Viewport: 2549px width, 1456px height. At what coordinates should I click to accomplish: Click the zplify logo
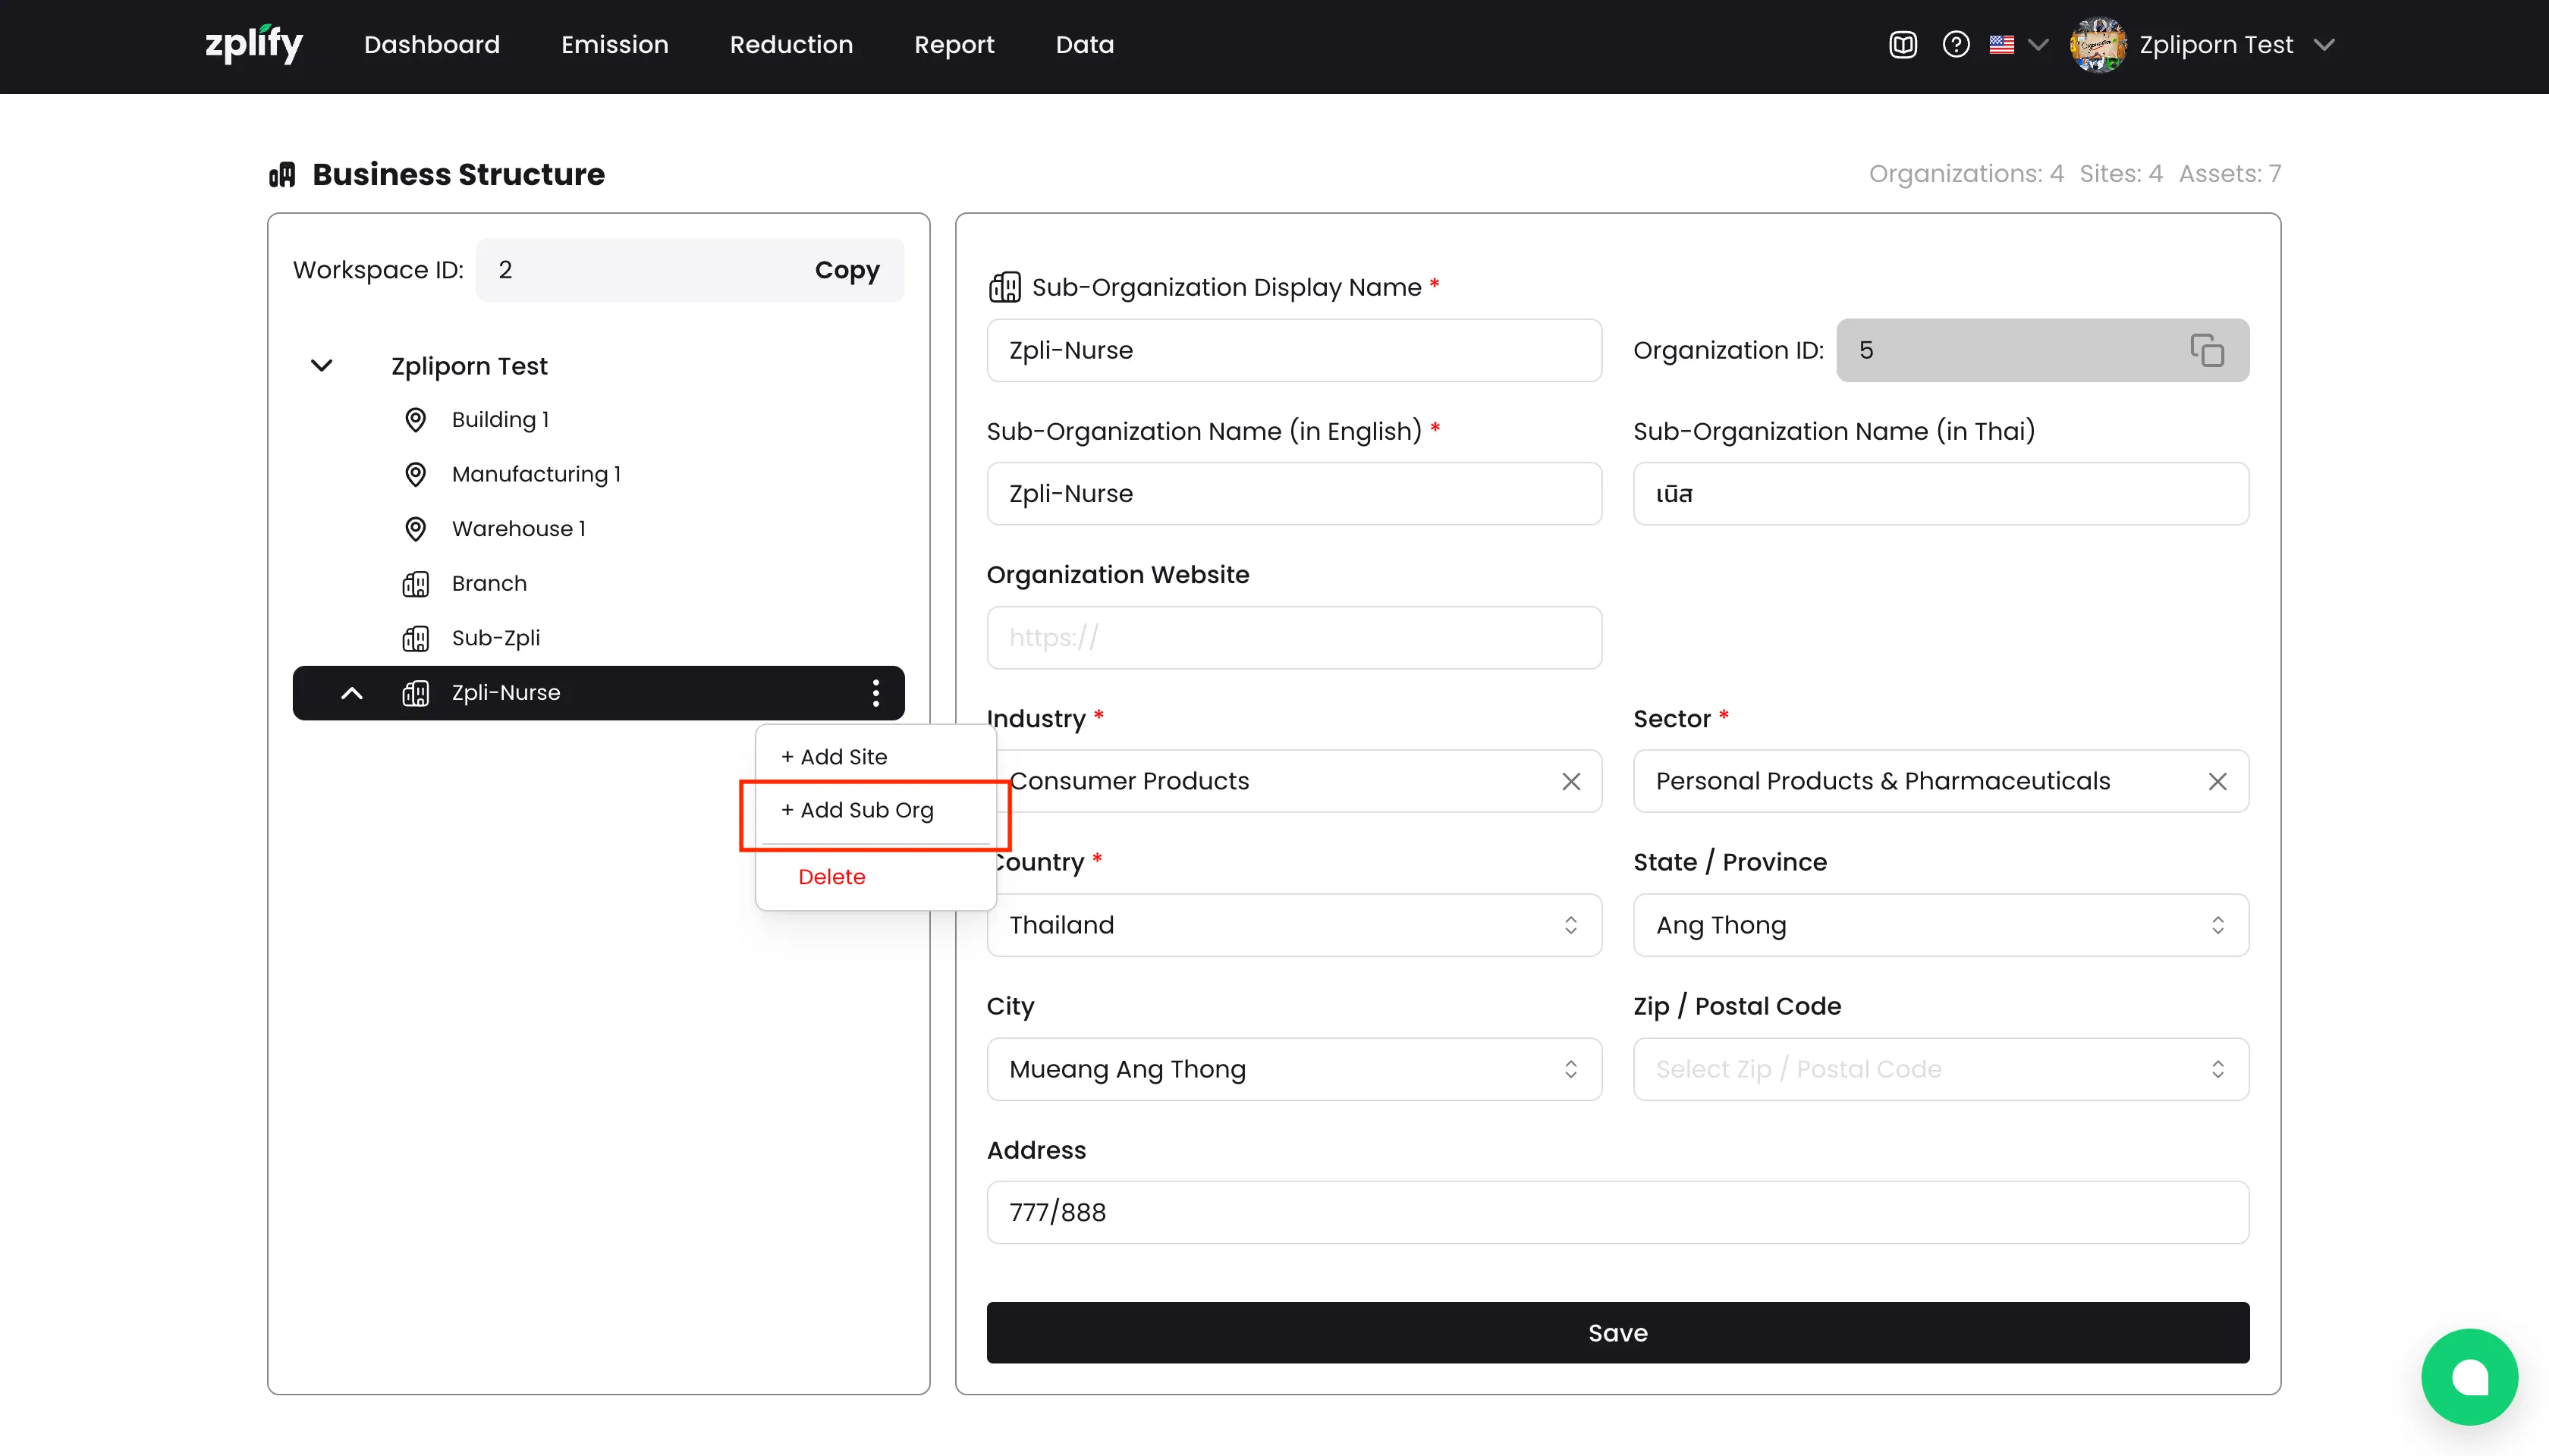pyautogui.click(x=254, y=45)
